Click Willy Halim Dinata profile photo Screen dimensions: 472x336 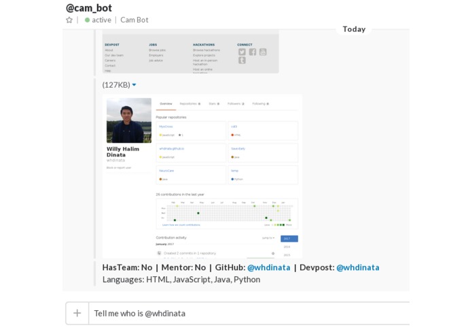click(x=129, y=120)
